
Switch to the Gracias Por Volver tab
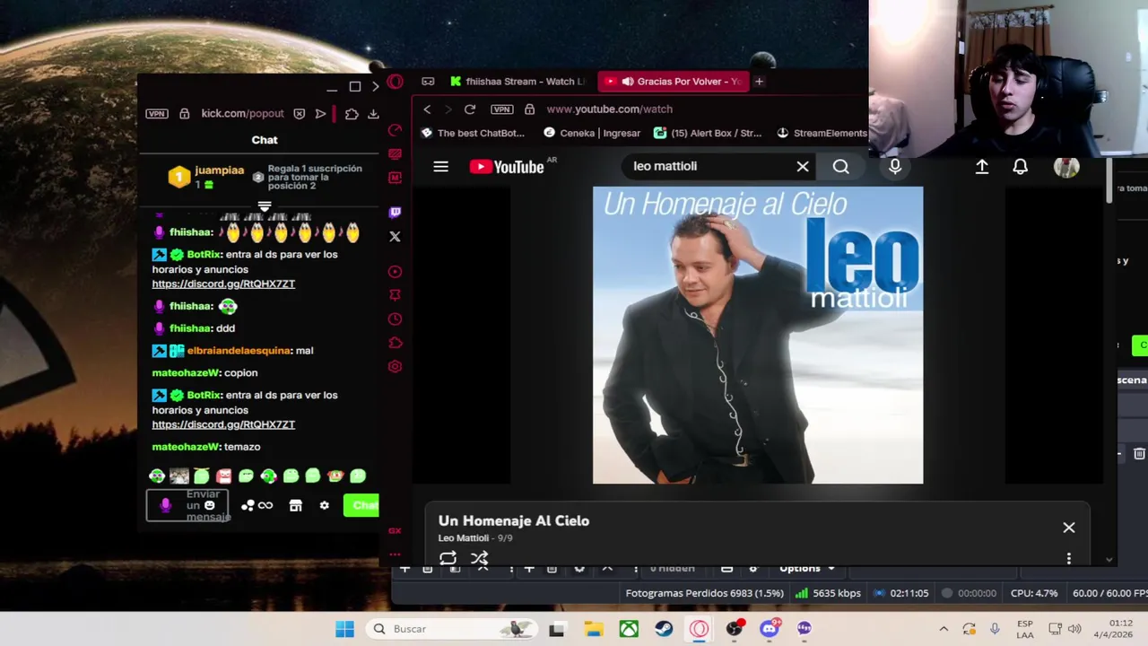(673, 81)
